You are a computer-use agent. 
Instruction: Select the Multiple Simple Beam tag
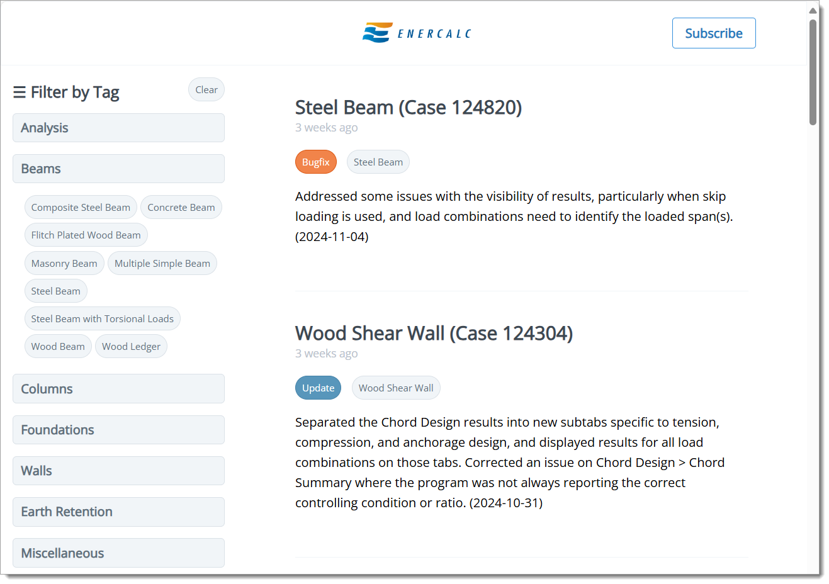162,264
